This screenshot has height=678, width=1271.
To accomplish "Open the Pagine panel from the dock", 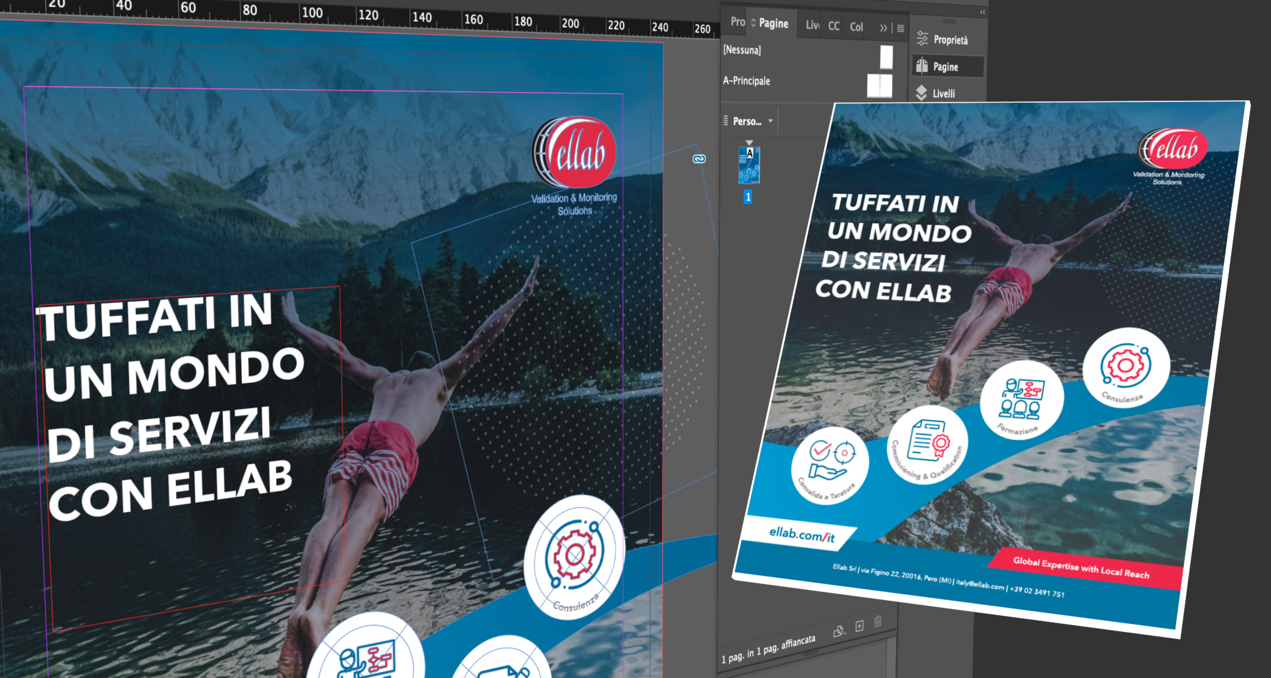I will 948,66.
